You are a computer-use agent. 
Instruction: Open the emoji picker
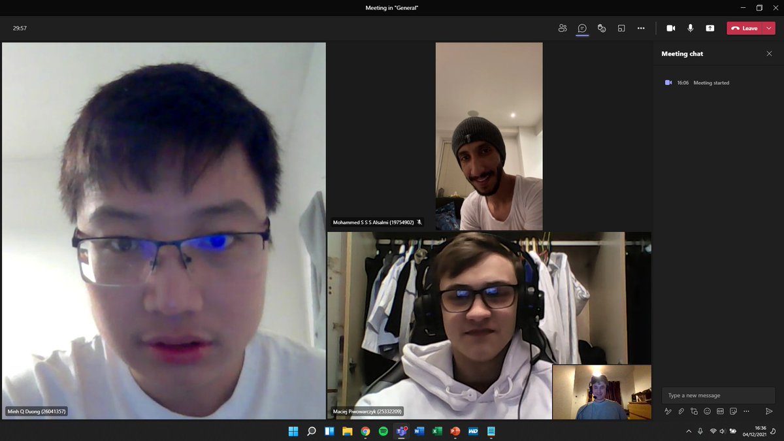[x=707, y=412]
